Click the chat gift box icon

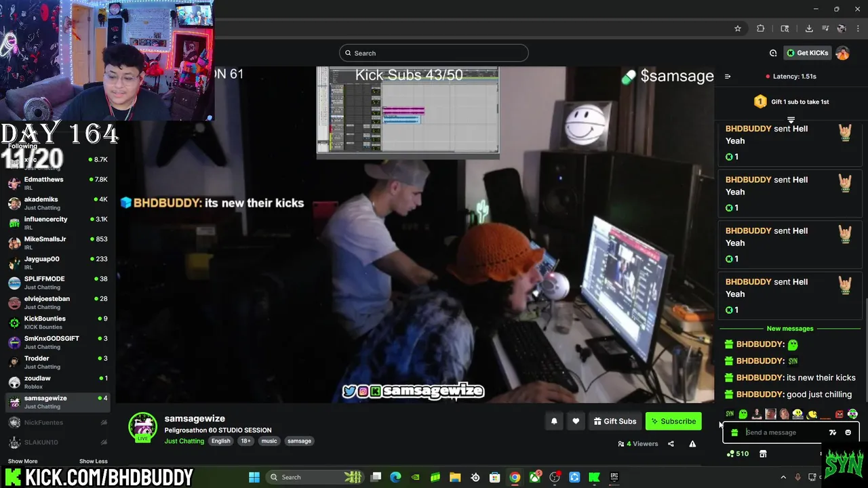[734, 432]
